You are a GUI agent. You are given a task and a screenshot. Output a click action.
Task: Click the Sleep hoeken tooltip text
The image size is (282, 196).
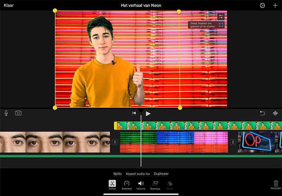point(203,25)
